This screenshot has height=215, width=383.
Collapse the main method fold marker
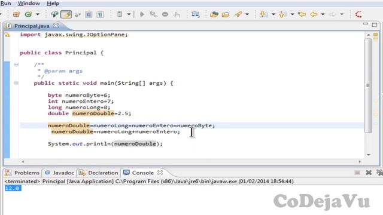pyautogui.click(x=16, y=83)
